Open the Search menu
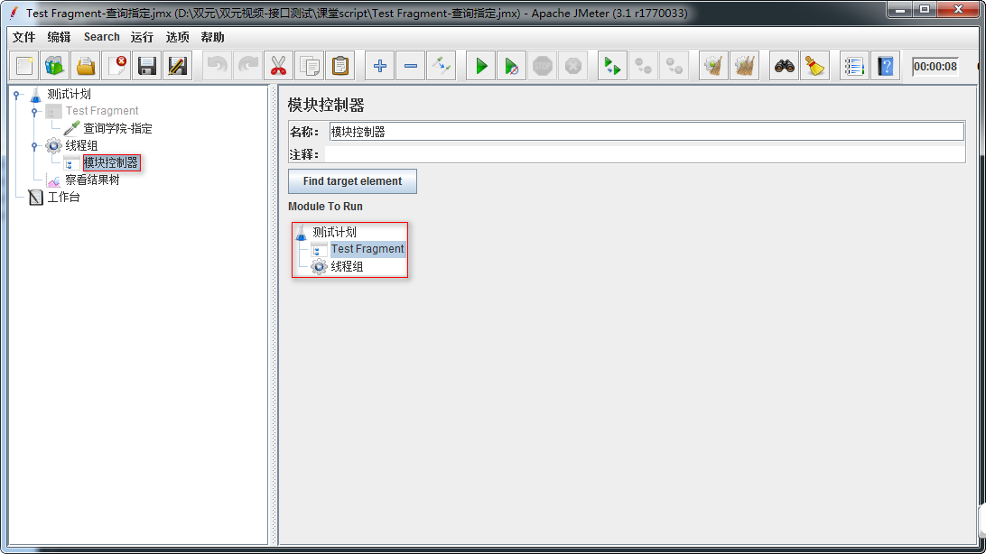Screen dimensions: 986x554 point(102,37)
